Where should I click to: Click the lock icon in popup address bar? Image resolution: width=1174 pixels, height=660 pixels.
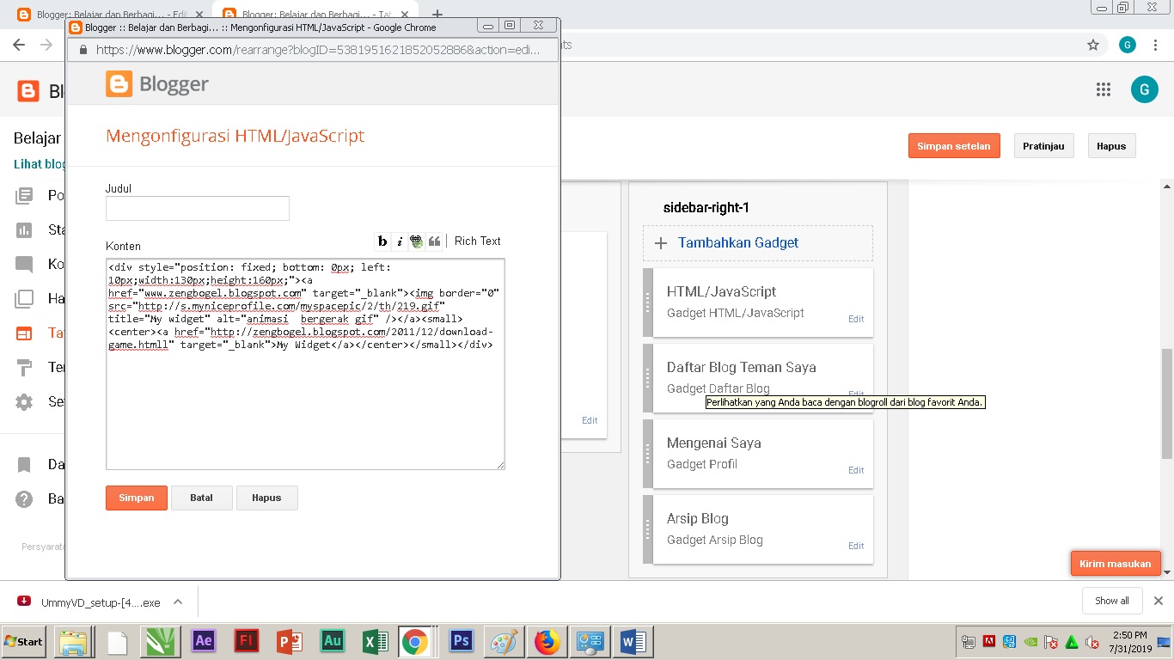tap(83, 50)
